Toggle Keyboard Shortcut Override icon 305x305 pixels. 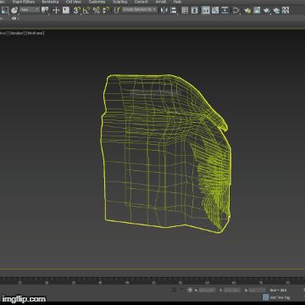[x=66, y=10]
